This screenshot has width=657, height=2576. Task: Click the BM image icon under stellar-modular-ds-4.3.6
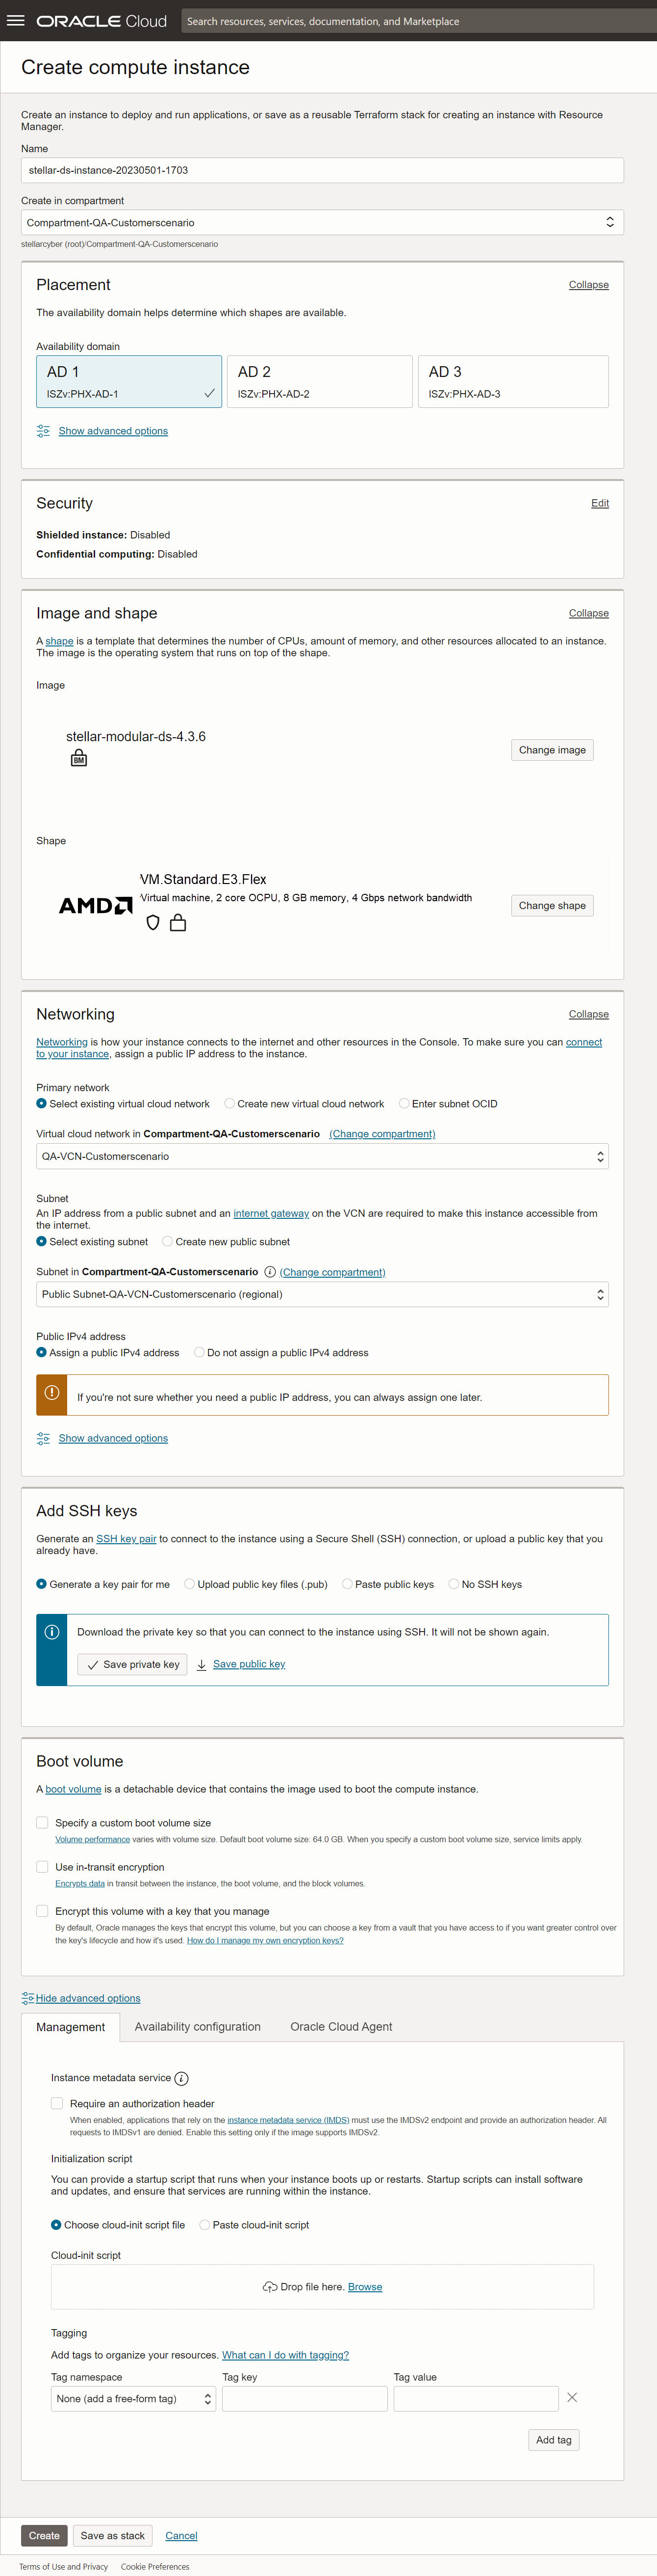coord(79,759)
